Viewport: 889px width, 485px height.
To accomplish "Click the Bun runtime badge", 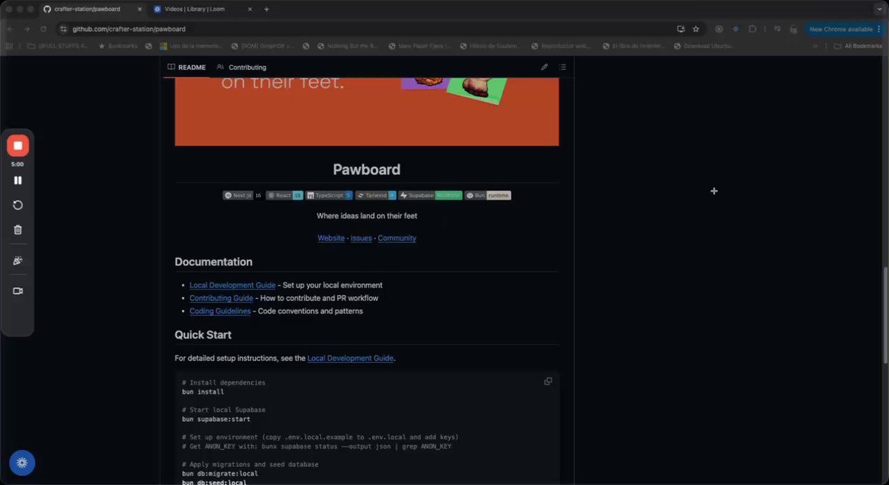I will click(x=488, y=196).
